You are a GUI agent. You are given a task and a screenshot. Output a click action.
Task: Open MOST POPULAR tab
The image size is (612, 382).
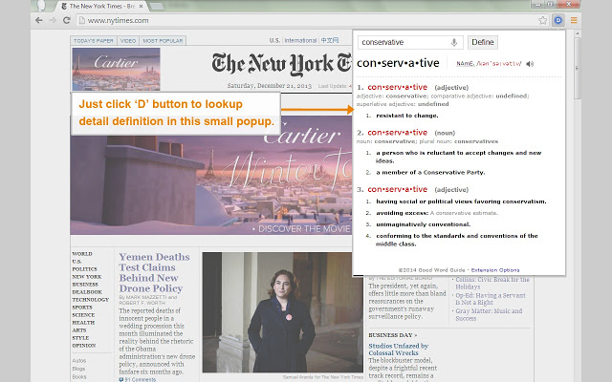[x=163, y=40]
